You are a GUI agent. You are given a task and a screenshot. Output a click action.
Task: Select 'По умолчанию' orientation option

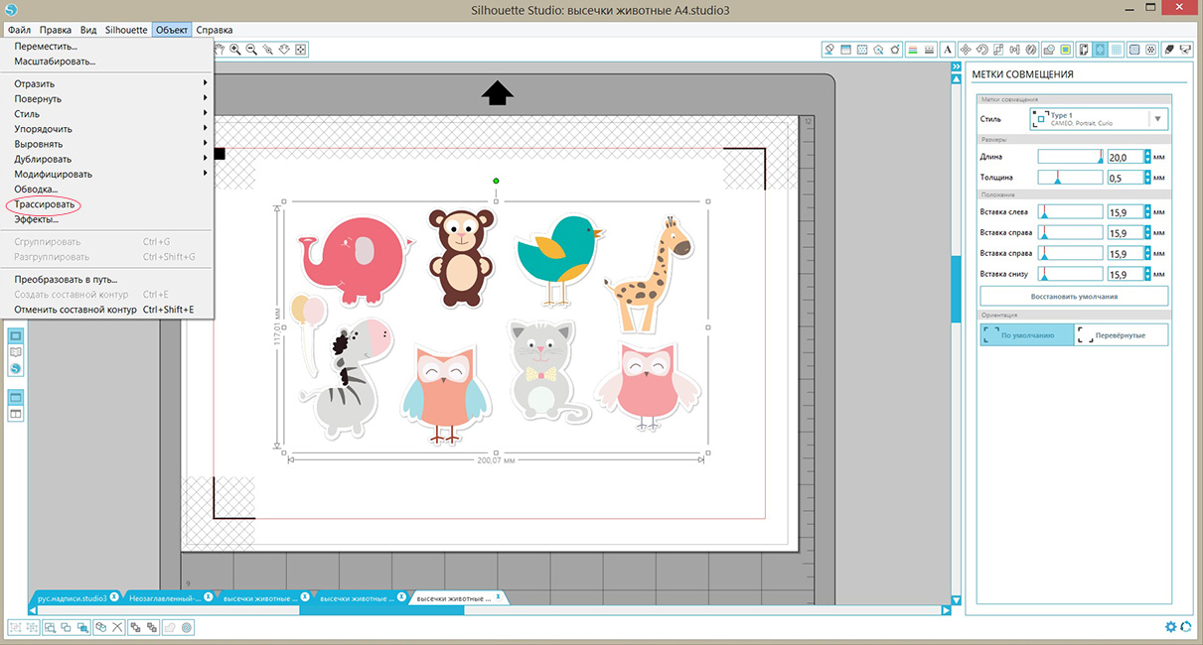(1026, 334)
